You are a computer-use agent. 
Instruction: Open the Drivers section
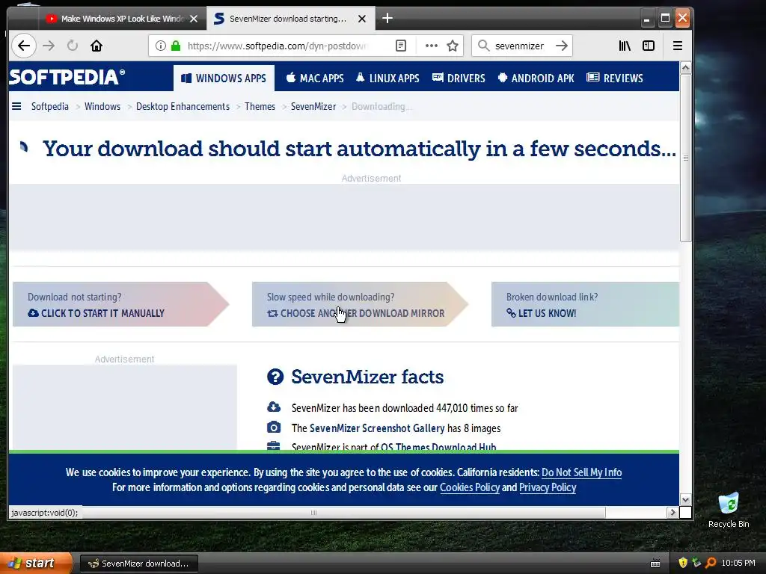point(459,78)
